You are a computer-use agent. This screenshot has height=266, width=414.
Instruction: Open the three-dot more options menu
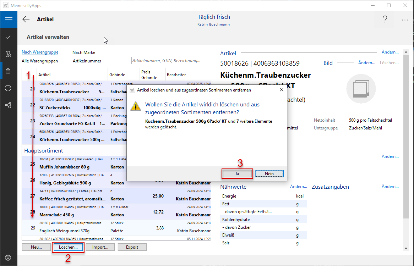(405, 20)
